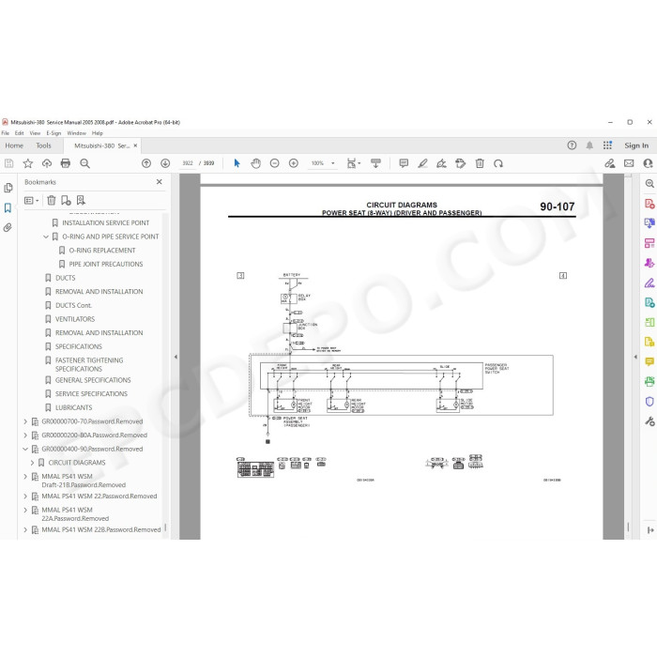Open the E-Sign menu

click(x=53, y=133)
